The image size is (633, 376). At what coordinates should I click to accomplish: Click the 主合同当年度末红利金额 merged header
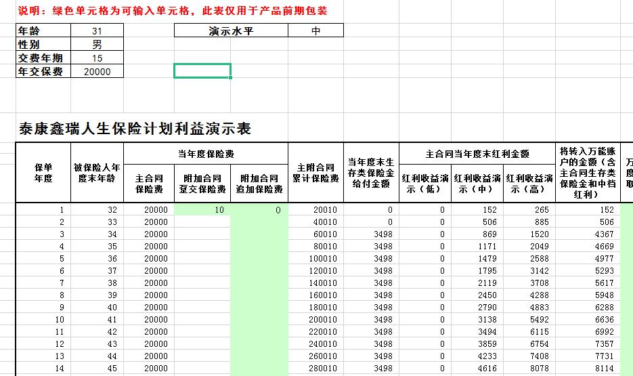477,154
